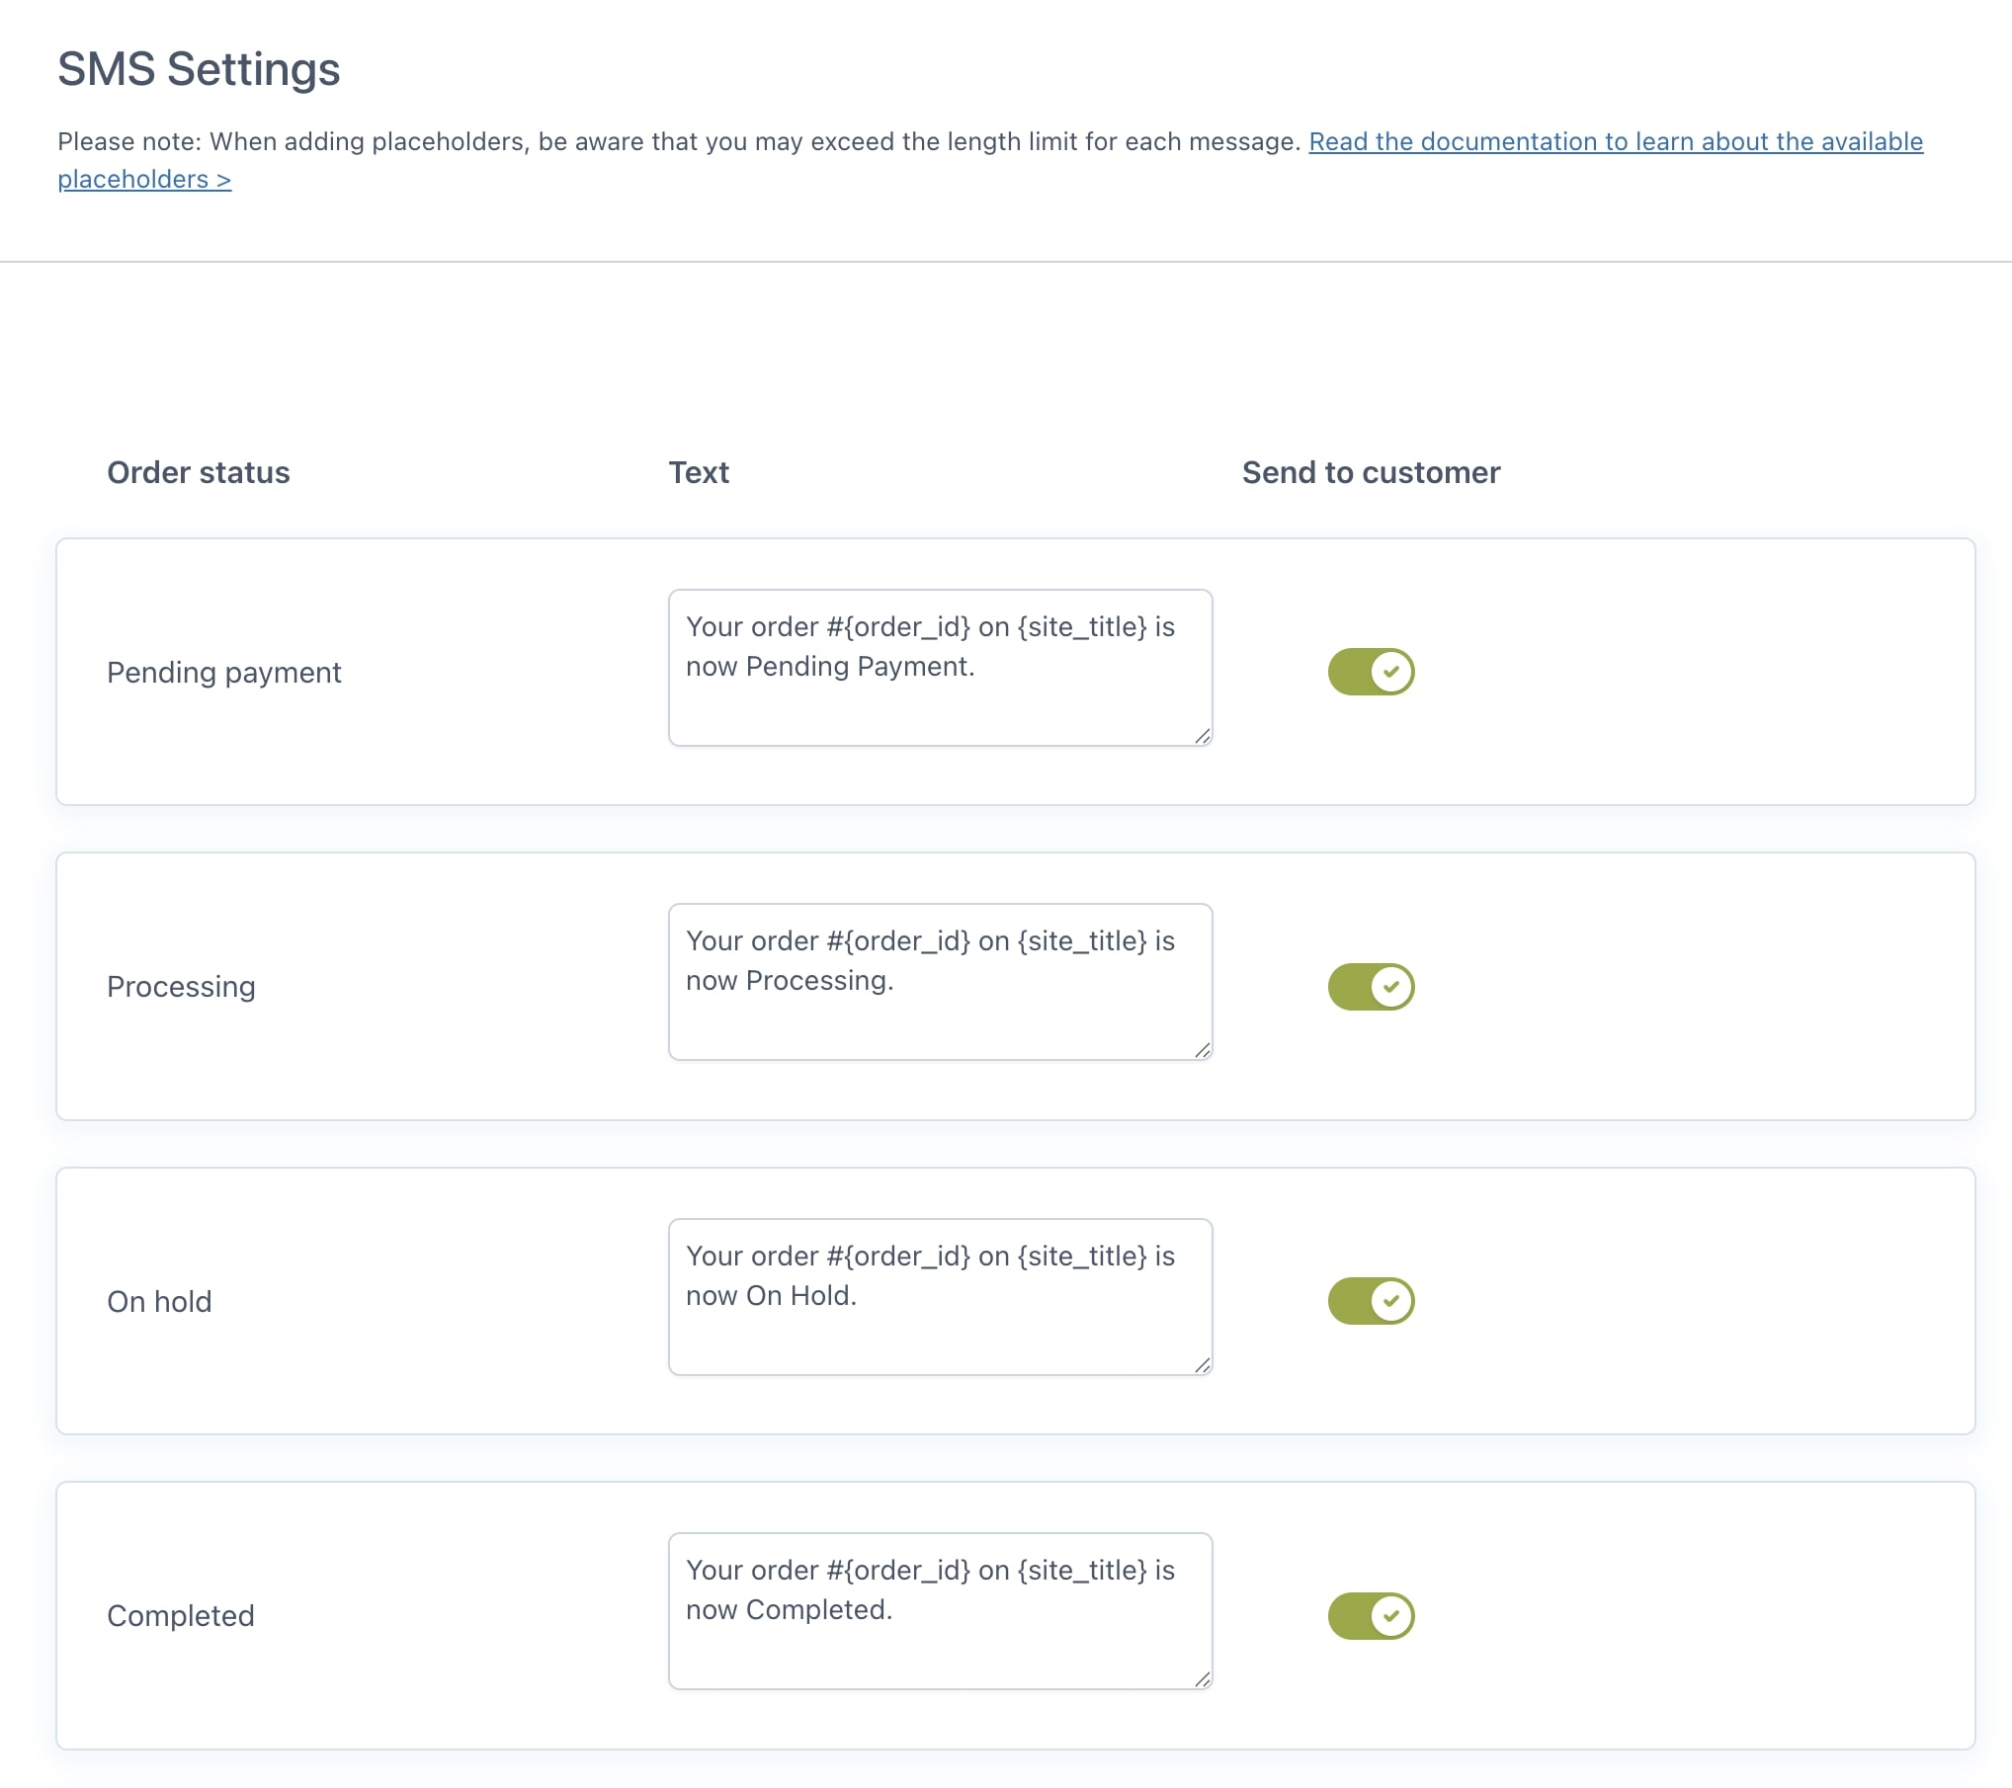Image resolution: width=2012 pixels, height=1788 pixels.
Task: Turn off On hold customer SMS
Action: [x=1370, y=1300]
